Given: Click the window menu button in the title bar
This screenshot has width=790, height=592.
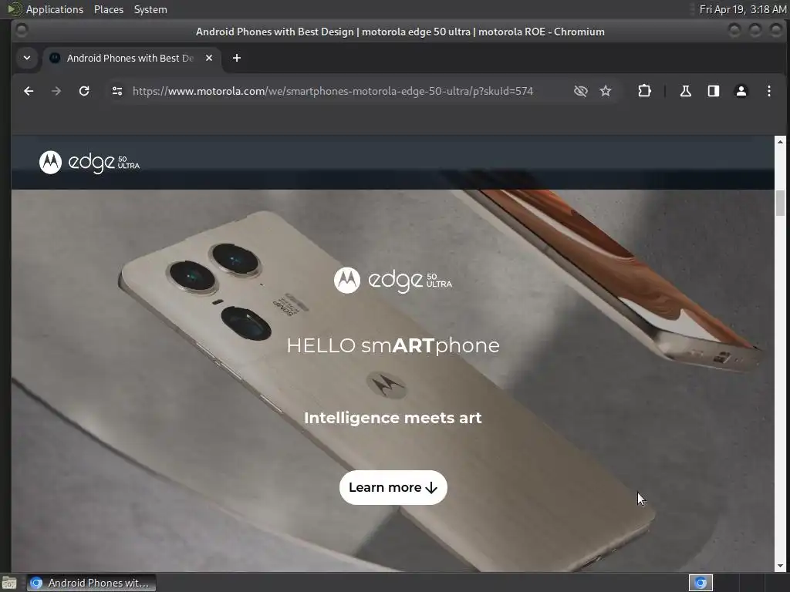Looking at the screenshot, I should click(21, 31).
